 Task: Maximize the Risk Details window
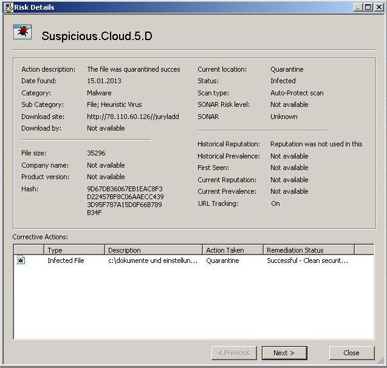368,7
